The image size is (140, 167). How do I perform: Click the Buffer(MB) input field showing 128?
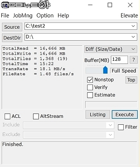coord(119,60)
